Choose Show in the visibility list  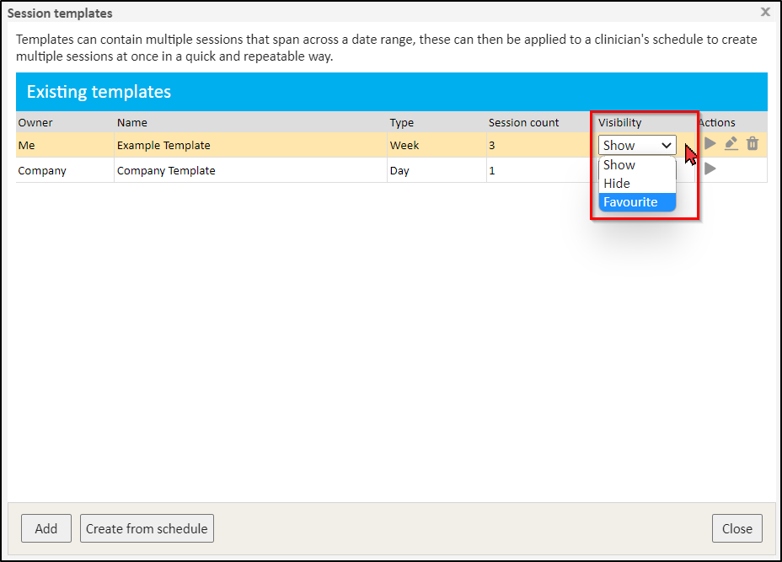tap(619, 165)
